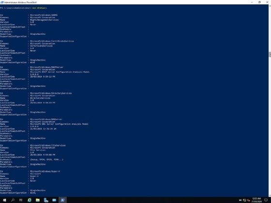The width and height of the screenshot is (271, 203).
Task: Click the Id Microsoft/Windows/DNSServer
Action: (x=46, y=119)
